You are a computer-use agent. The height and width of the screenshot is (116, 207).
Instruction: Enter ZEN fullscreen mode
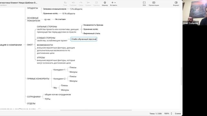pos(144,3)
